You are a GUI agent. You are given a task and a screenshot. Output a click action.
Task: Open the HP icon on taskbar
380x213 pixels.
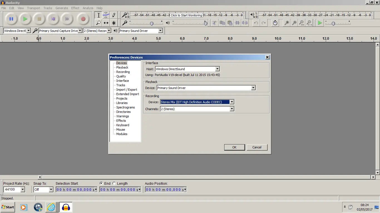38,207
